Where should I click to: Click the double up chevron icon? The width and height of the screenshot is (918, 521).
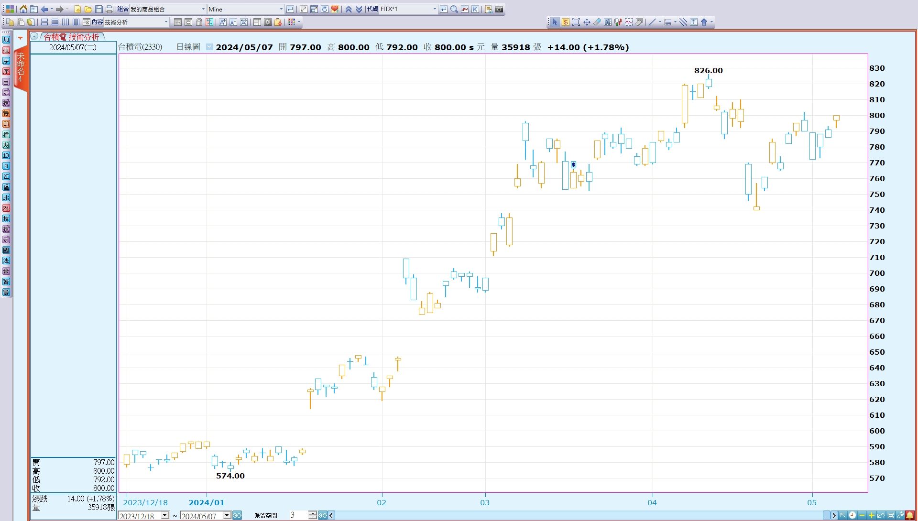point(349,9)
